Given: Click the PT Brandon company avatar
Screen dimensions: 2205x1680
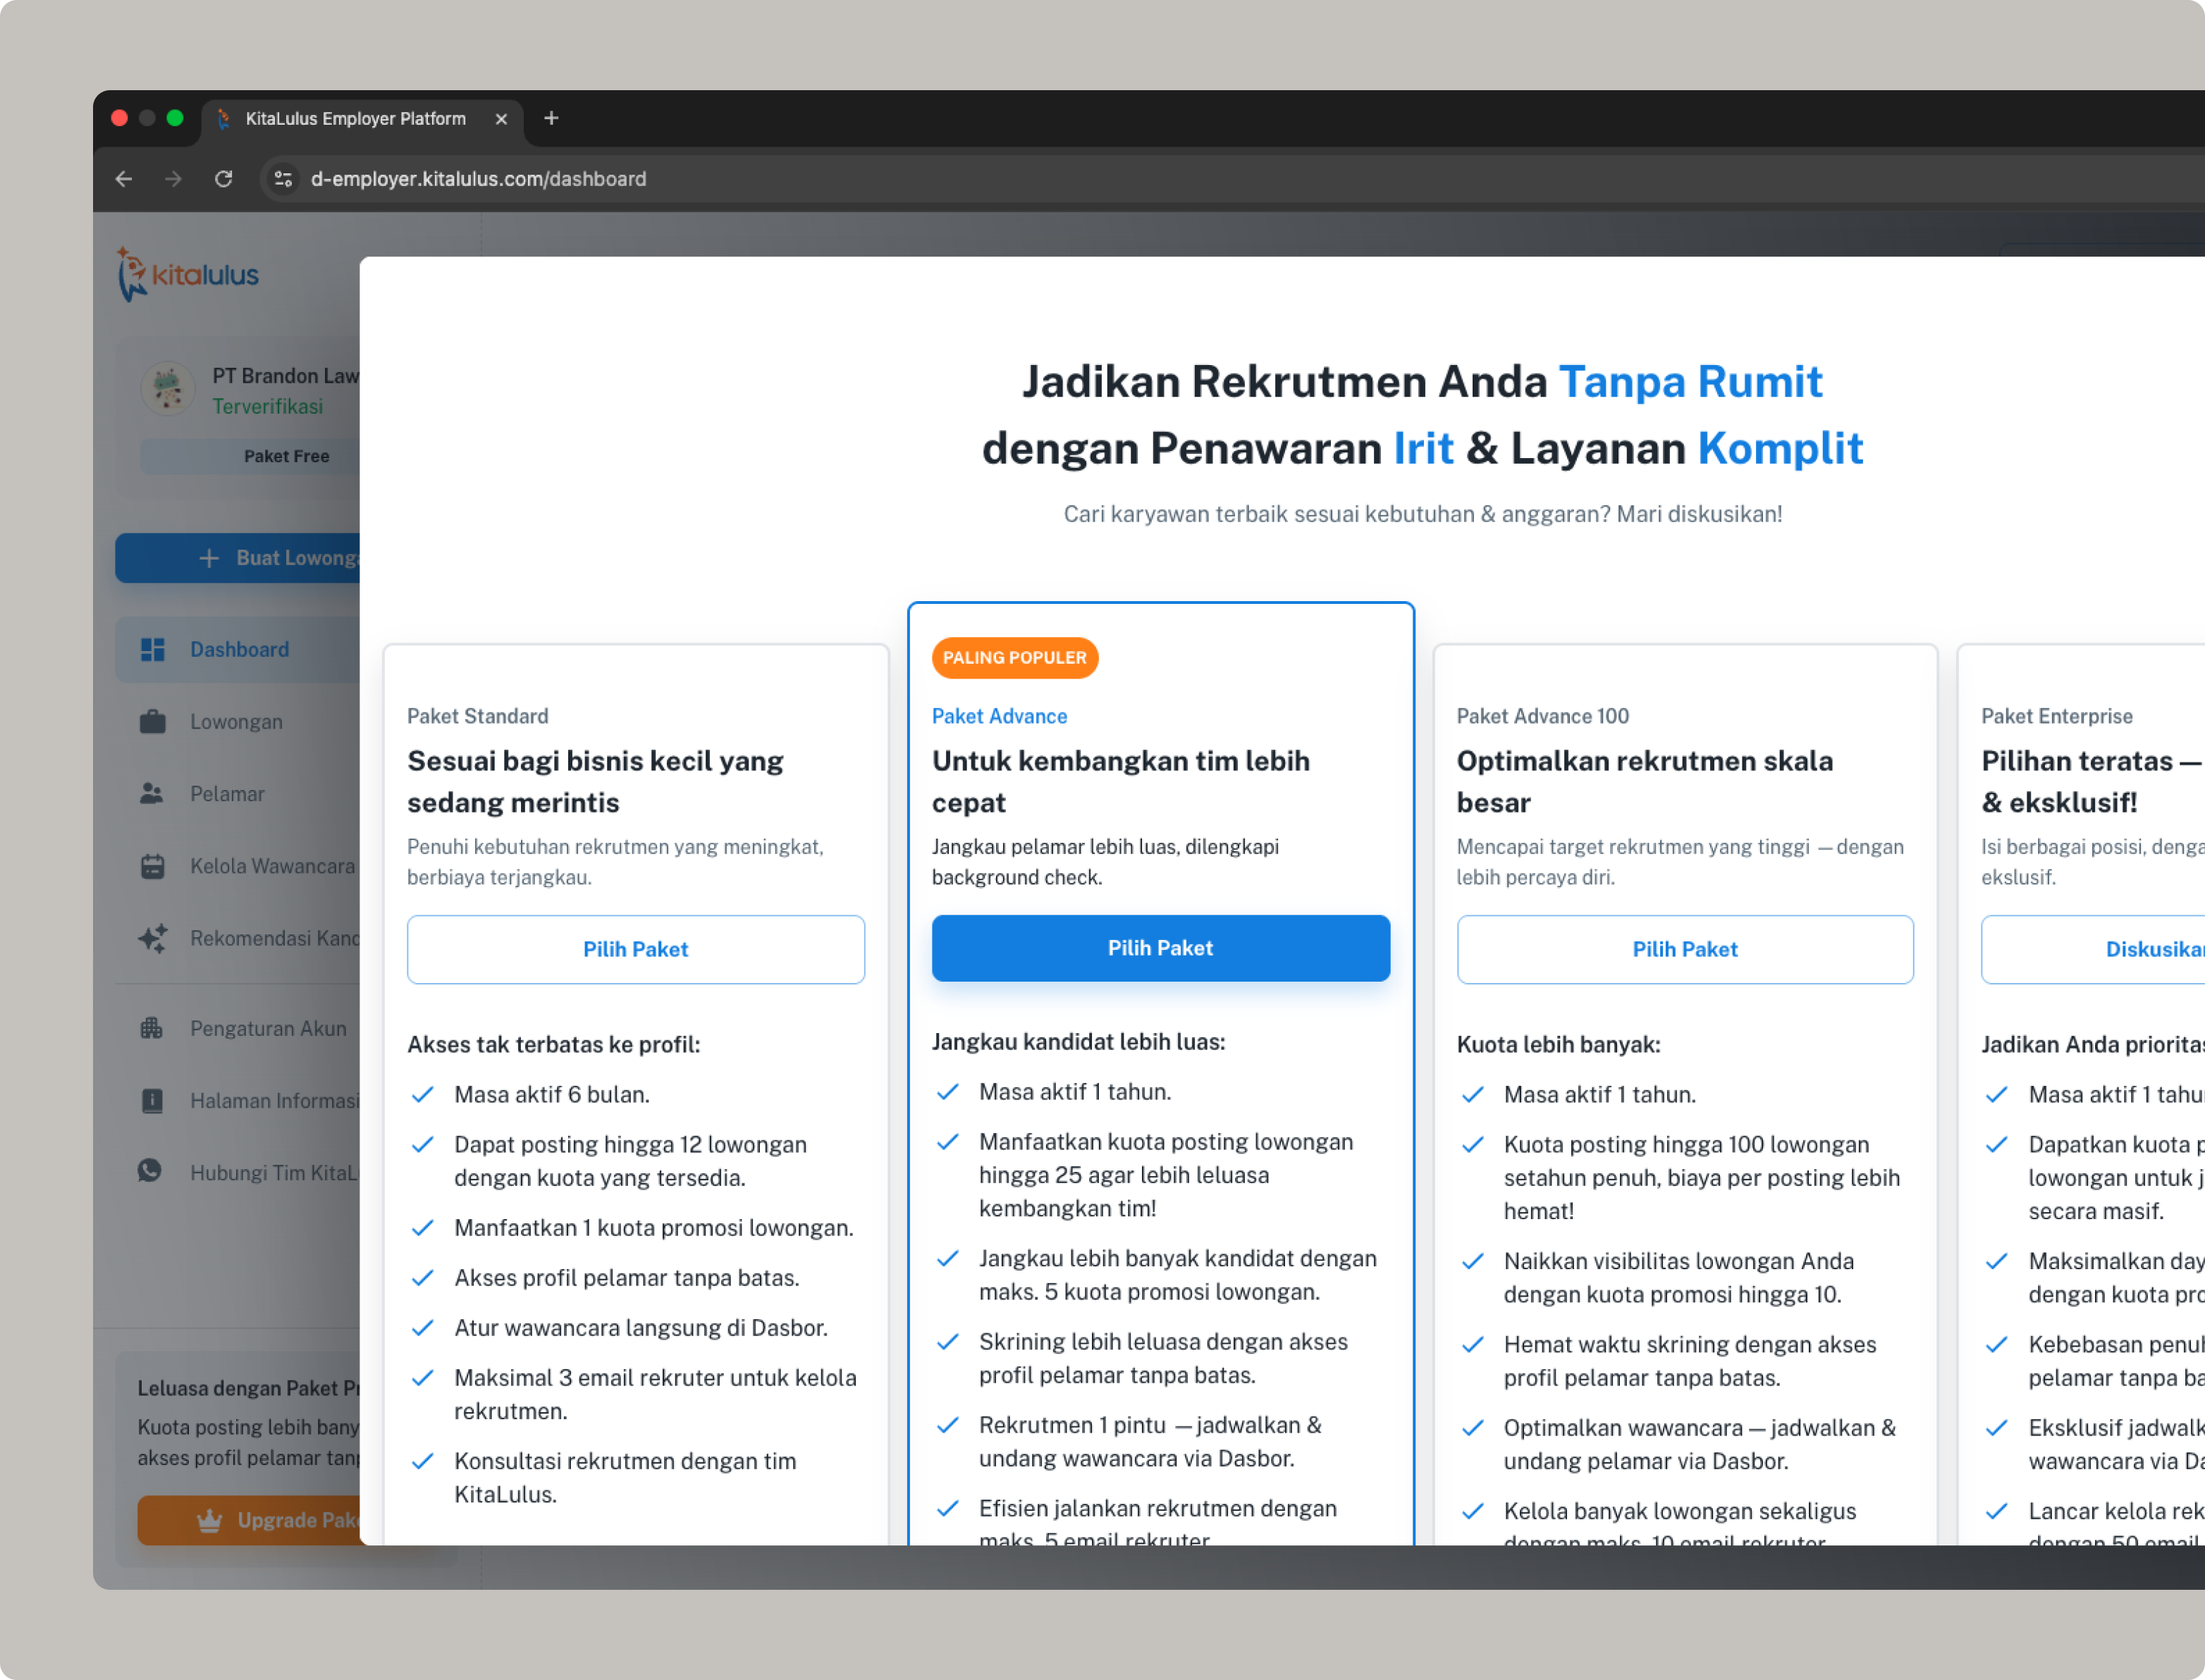Looking at the screenshot, I should (x=168, y=389).
